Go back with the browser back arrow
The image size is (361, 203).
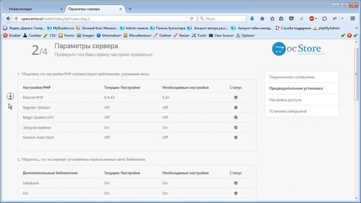8,19
